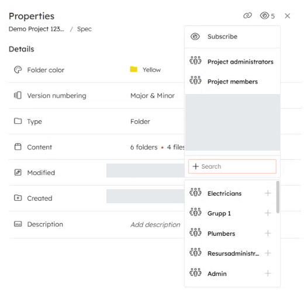
Task: Click the Type folder icon
Action: 18,121
